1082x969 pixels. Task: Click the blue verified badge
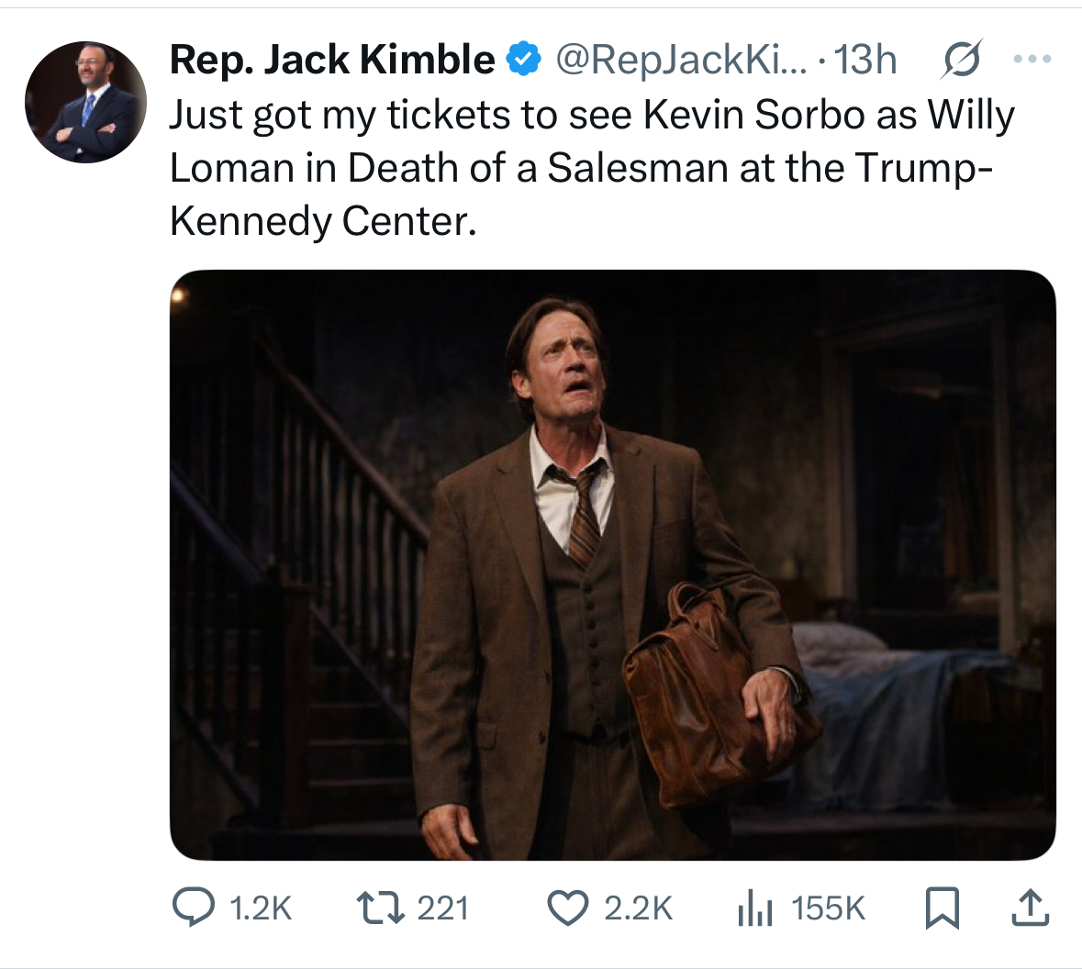click(x=523, y=60)
